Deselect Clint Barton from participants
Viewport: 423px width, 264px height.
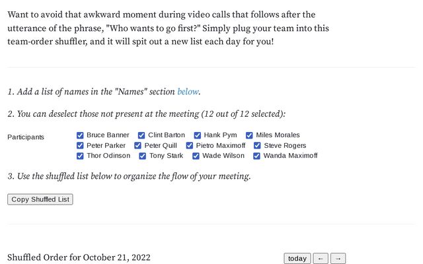click(x=141, y=135)
